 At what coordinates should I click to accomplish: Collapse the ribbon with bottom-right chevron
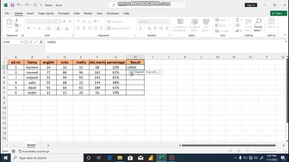[285, 35]
